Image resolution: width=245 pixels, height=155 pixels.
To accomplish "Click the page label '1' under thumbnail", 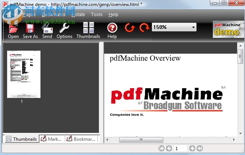I will (x=22, y=101).
